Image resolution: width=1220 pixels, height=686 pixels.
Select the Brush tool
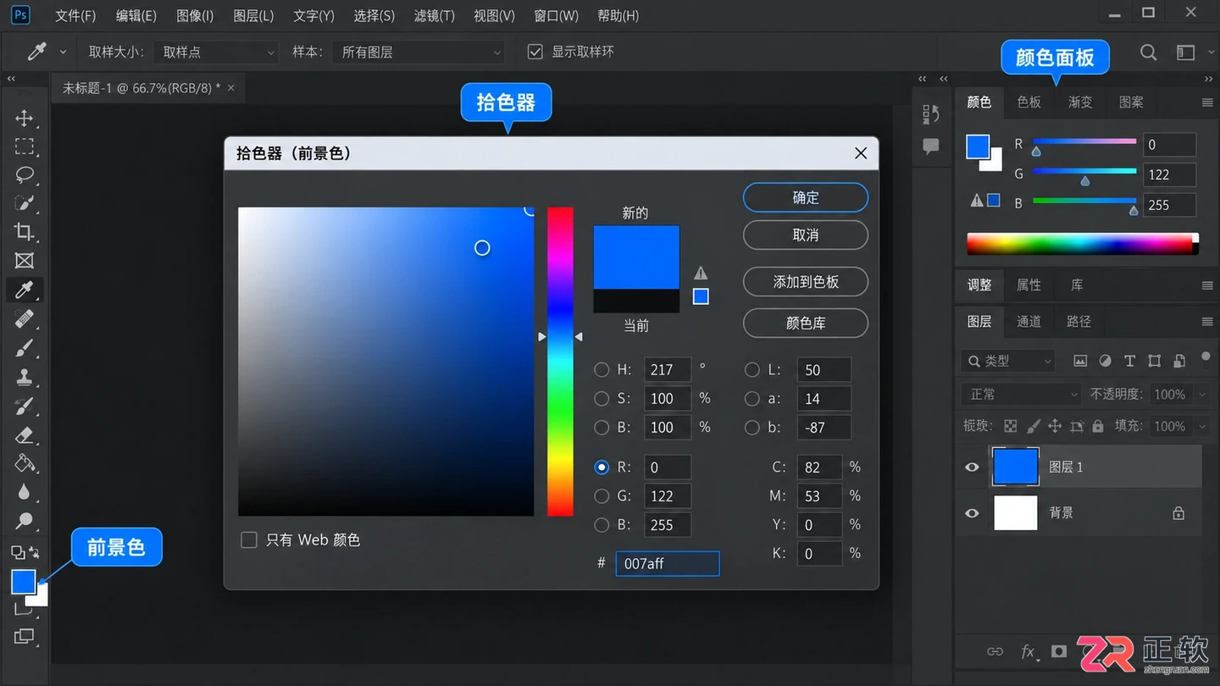pyautogui.click(x=25, y=348)
